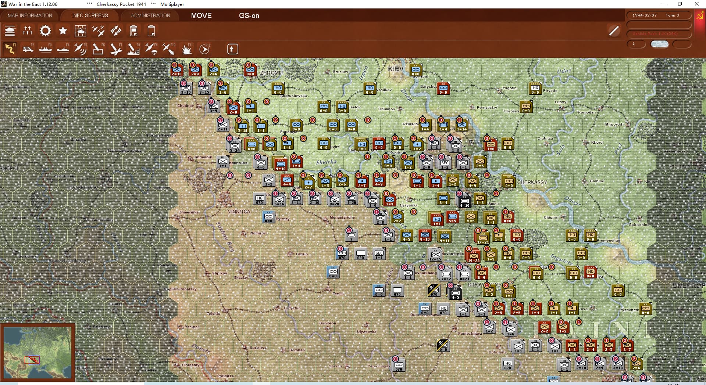Select the F9 air transport parachute icon
The height and width of the screenshot is (385, 706).
151,49
